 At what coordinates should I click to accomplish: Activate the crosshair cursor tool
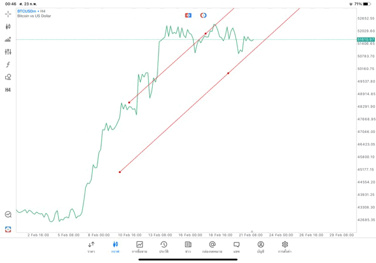[x=8, y=14]
